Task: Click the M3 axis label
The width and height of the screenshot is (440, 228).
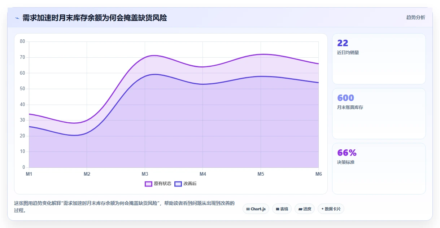Action: (x=145, y=174)
